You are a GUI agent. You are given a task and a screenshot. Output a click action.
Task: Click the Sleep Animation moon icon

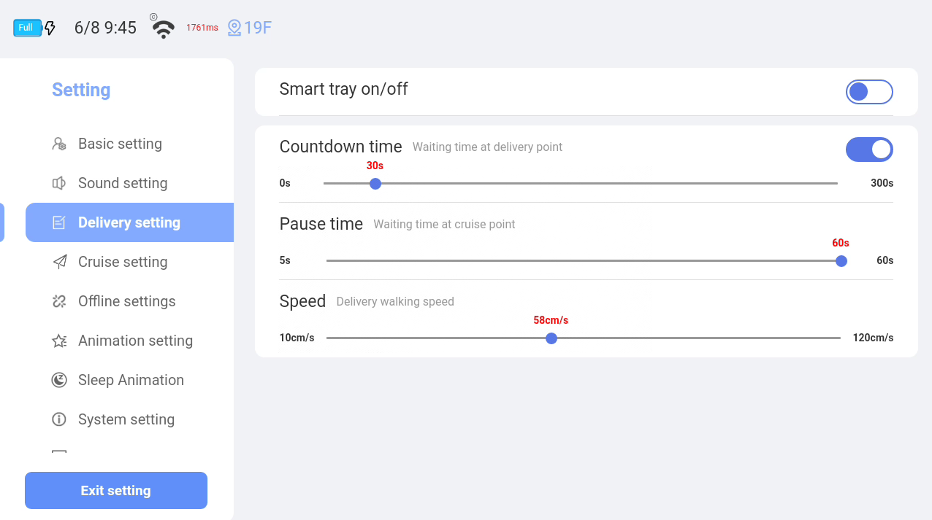[x=59, y=380]
